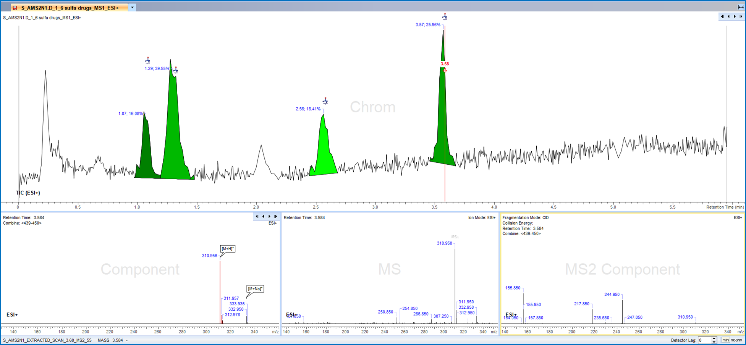The width and height of the screenshot is (746, 345).
Task: Open the document tab dropdown arrow
Action: click(132, 7)
